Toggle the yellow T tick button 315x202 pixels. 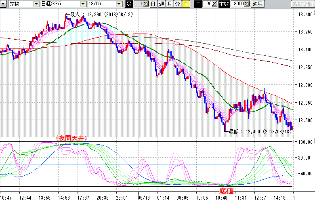tap(185, 4)
